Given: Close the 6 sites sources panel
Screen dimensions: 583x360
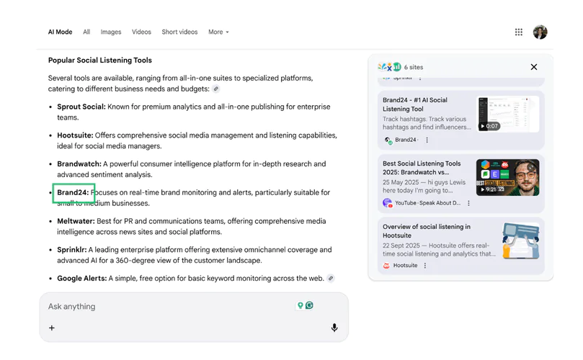Looking at the screenshot, I should click(x=534, y=67).
